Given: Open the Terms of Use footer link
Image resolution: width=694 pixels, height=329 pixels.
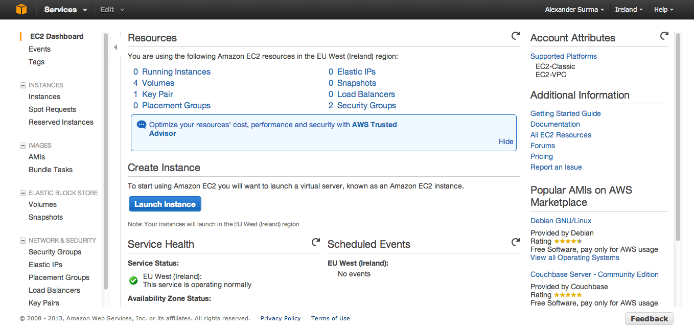Looking at the screenshot, I should pos(331,318).
